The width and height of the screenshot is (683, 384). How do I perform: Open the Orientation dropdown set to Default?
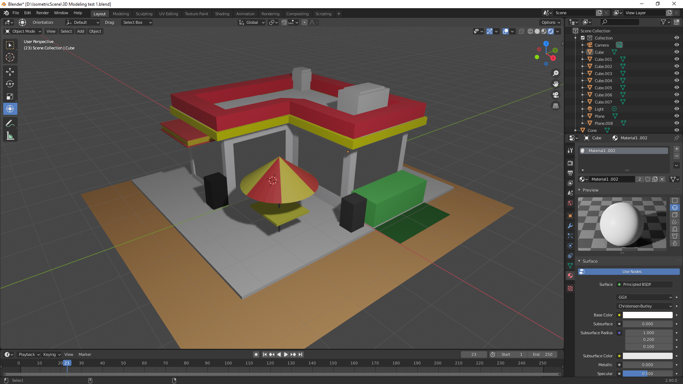[x=83, y=22]
